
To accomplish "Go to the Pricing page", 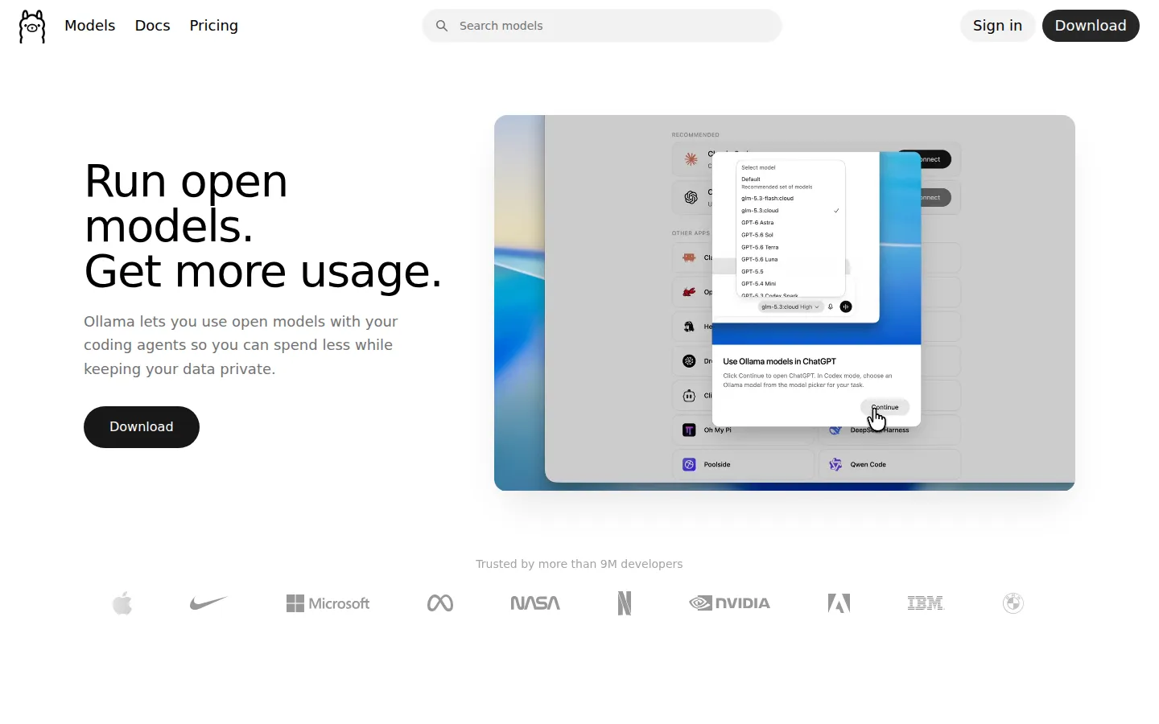I will coord(213,26).
